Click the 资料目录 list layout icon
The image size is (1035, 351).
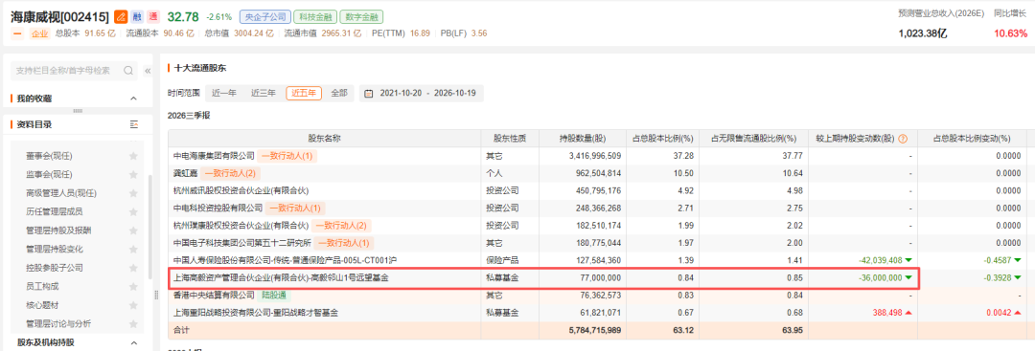134,123
